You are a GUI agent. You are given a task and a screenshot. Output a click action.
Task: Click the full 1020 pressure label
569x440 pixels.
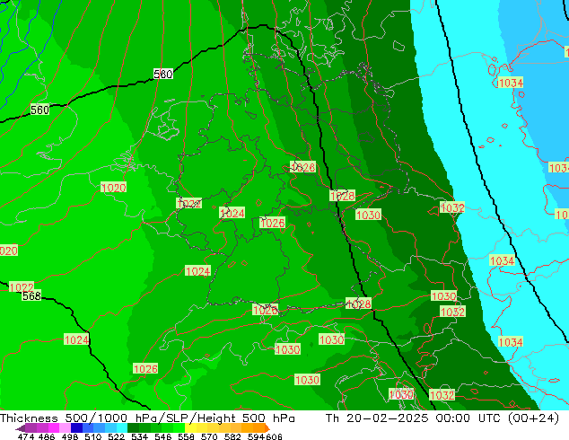click(x=114, y=188)
